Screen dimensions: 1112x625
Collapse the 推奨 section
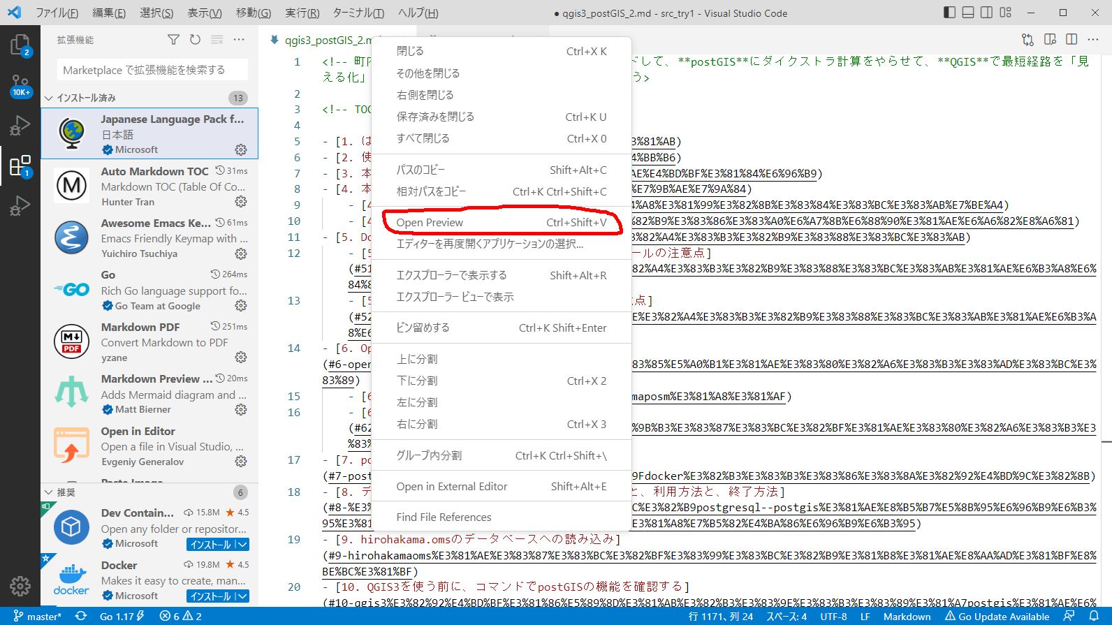(x=49, y=492)
